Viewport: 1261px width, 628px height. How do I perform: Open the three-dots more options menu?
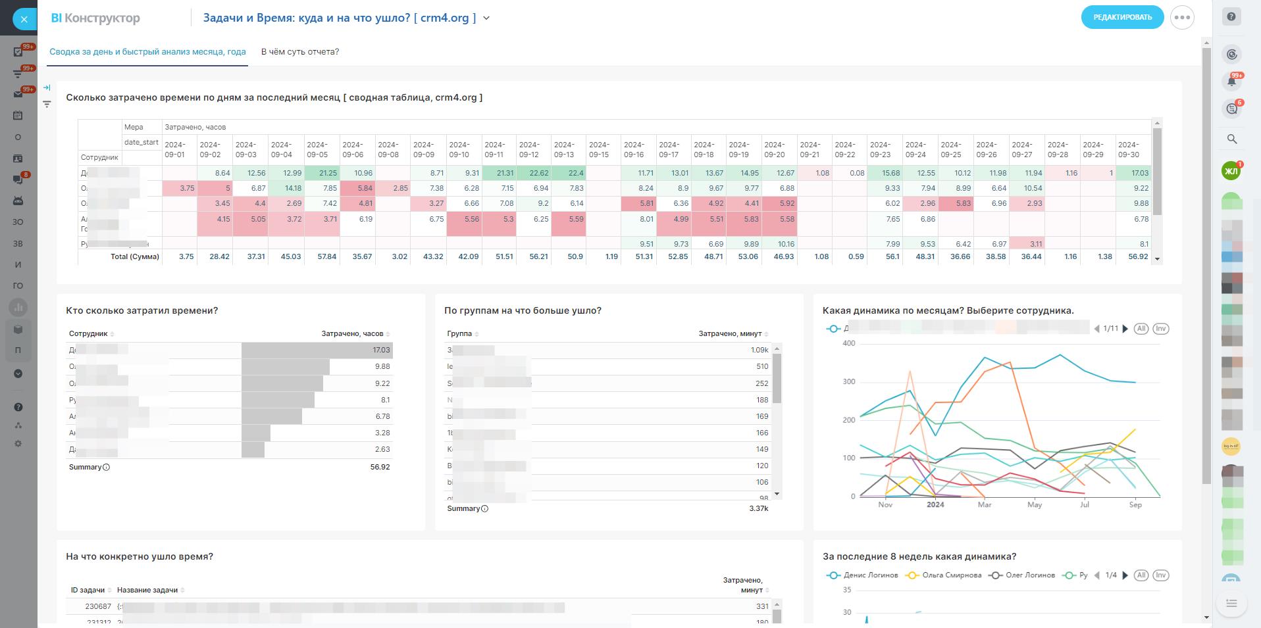1182,18
